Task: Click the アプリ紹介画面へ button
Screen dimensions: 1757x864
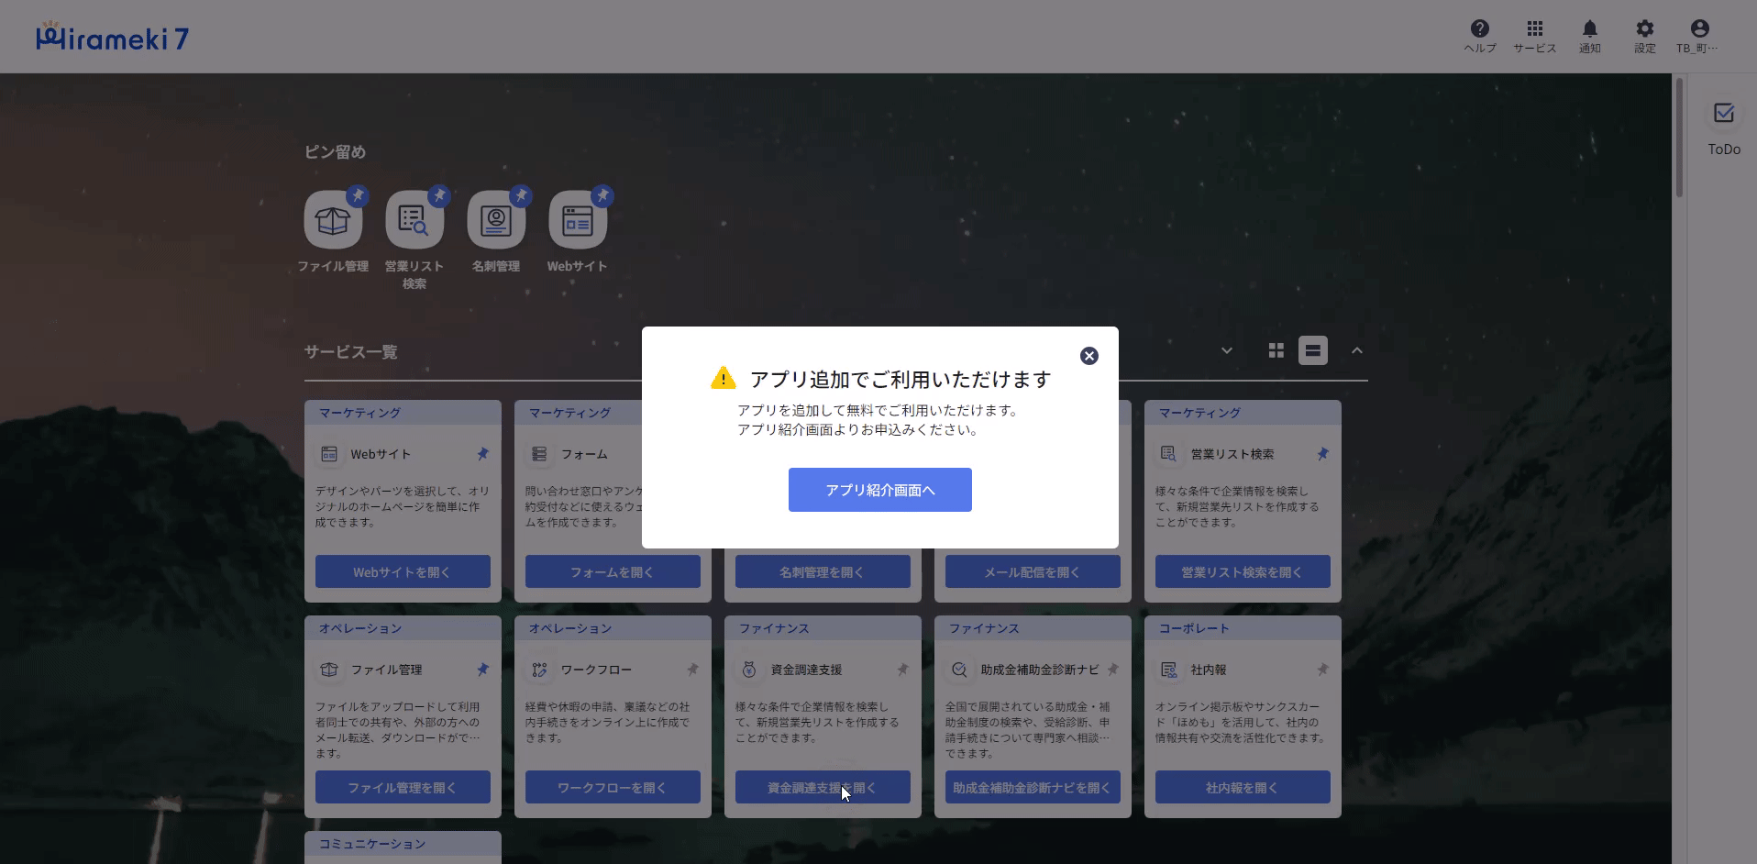Action: coord(880,490)
